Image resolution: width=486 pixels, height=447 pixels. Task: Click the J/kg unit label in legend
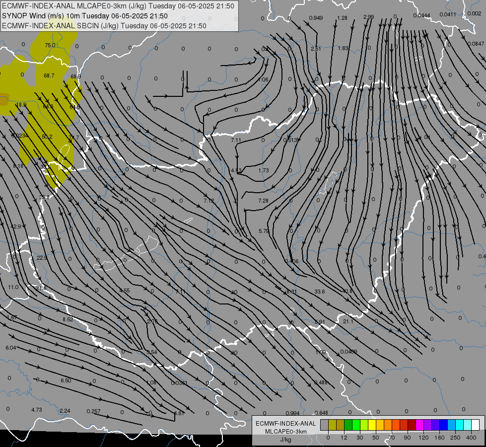[285, 440]
